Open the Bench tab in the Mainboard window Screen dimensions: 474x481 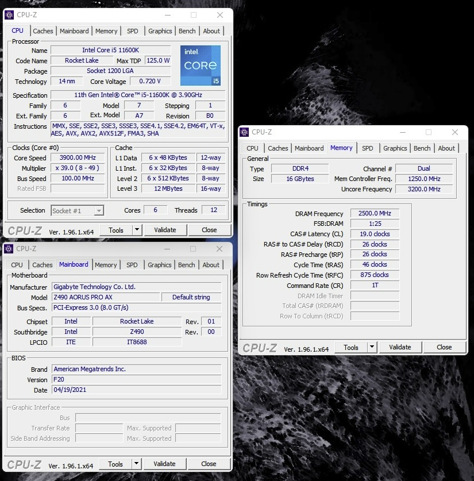click(186, 265)
